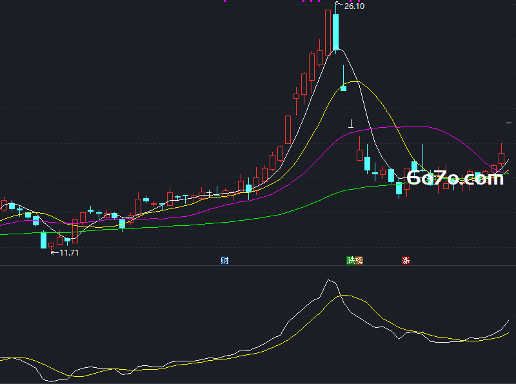
Task: Select the 26.10 highest price label
Action: point(354,6)
